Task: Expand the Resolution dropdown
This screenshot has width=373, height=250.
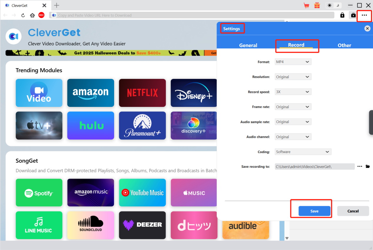Action: point(293,77)
